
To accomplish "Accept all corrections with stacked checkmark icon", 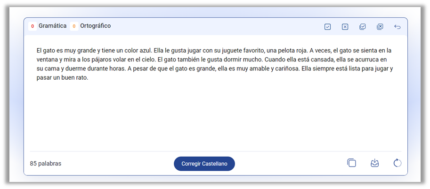I will [x=362, y=27].
